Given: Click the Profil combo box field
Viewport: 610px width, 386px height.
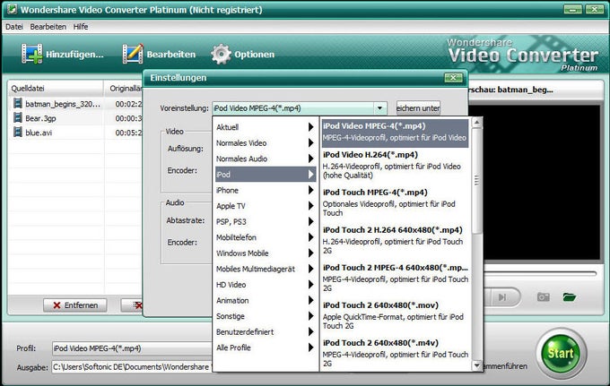Looking at the screenshot, I should click(x=132, y=348).
